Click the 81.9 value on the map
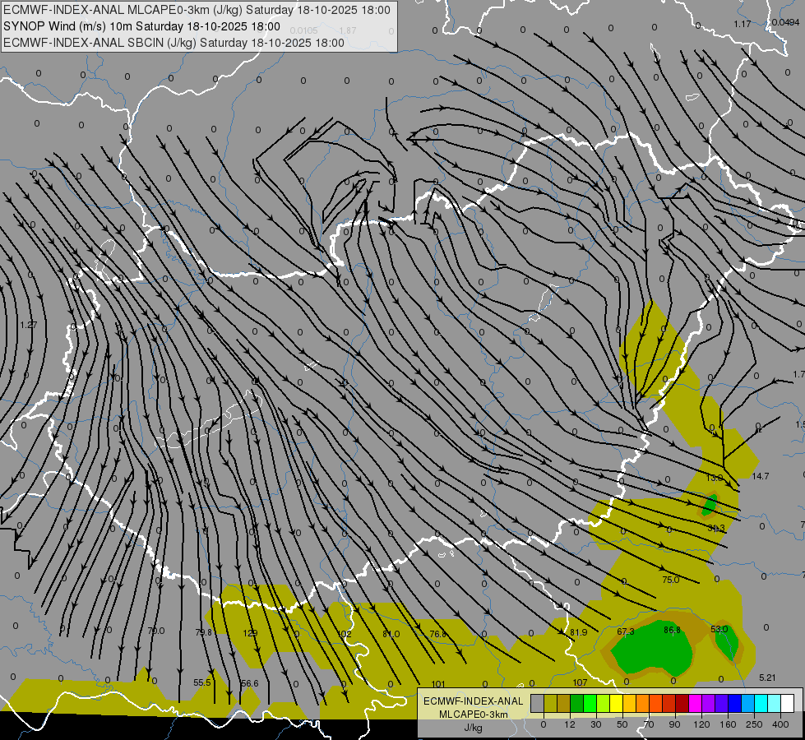The width and height of the screenshot is (805, 740). tap(578, 632)
